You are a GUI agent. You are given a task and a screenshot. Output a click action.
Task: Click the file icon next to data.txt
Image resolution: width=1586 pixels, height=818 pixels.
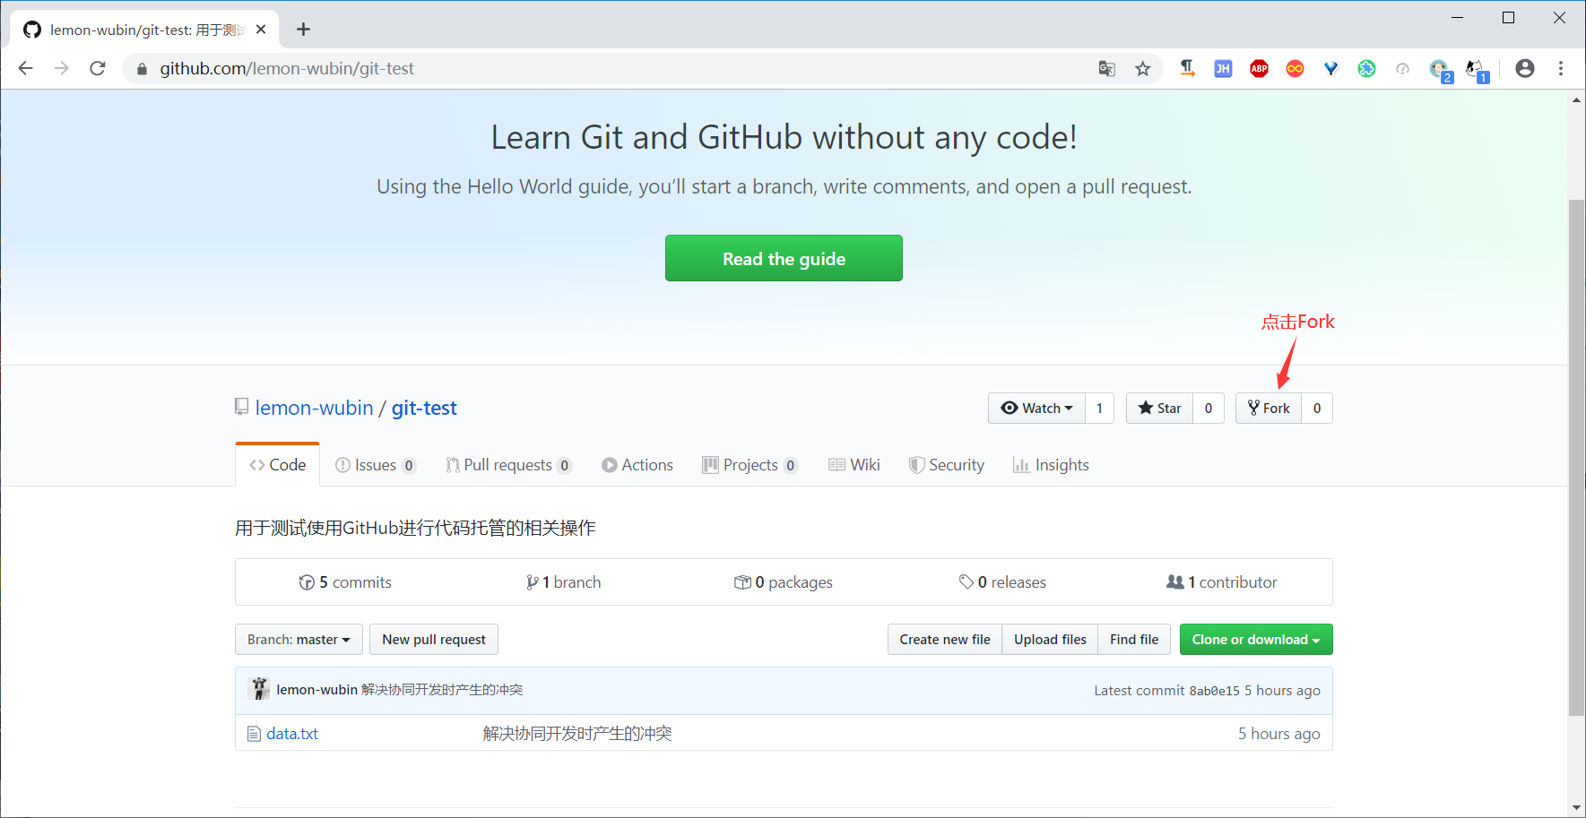pyautogui.click(x=254, y=734)
